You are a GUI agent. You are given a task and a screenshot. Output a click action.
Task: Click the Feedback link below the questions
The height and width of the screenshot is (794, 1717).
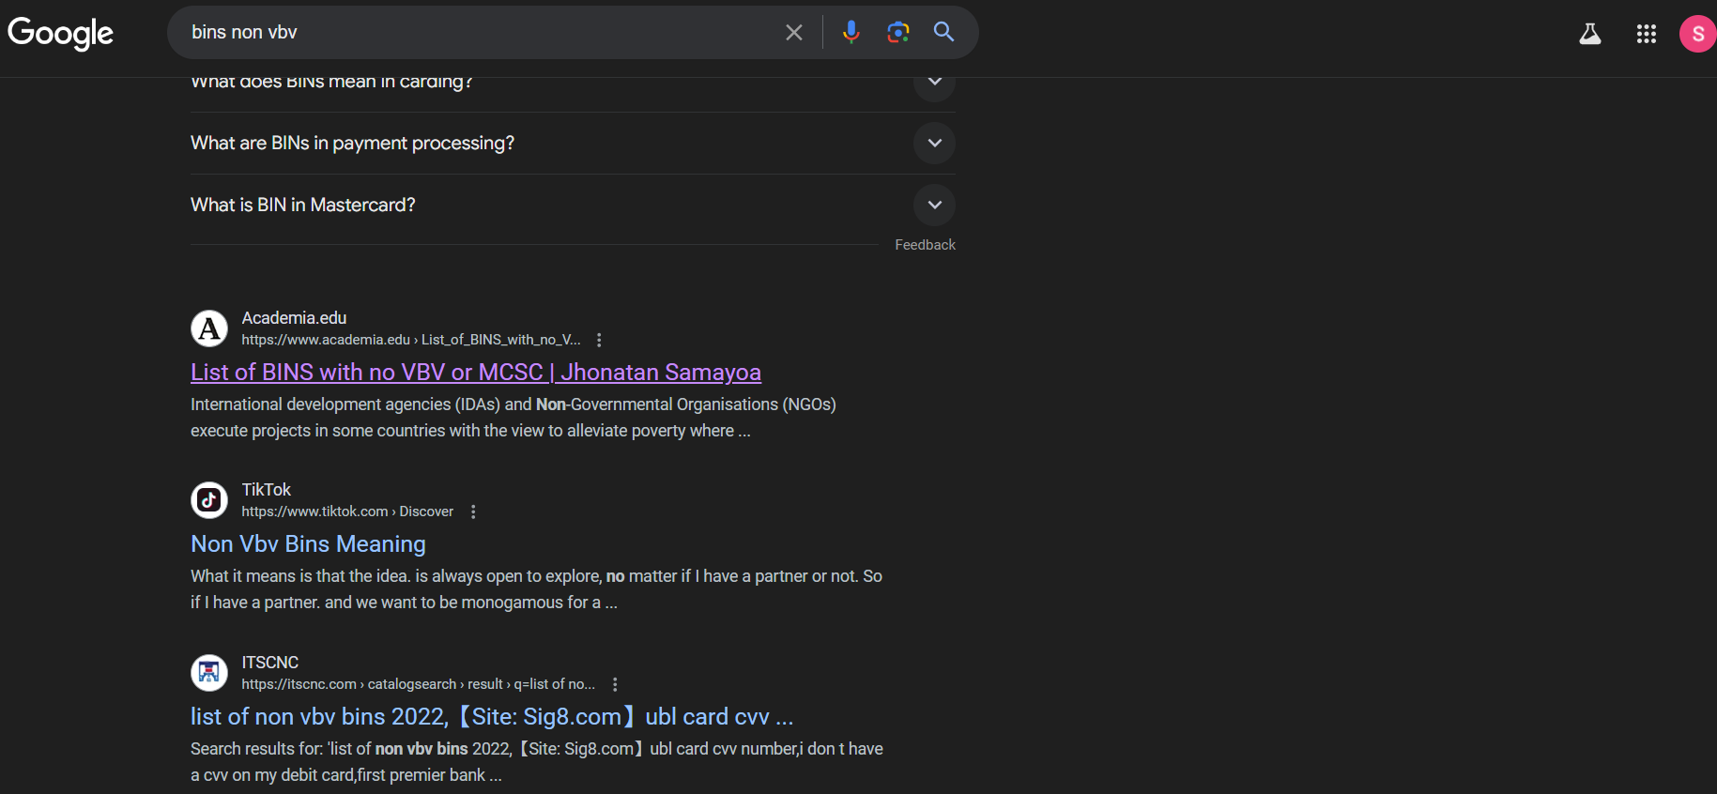pyautogui.click(x=925, y=245)
